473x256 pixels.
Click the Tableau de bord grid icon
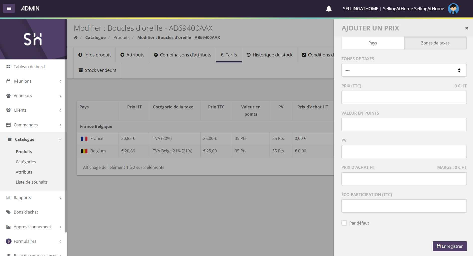[8, 67]
